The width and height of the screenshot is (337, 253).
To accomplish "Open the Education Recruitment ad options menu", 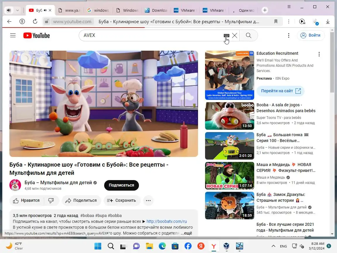I will click(319, 54).
